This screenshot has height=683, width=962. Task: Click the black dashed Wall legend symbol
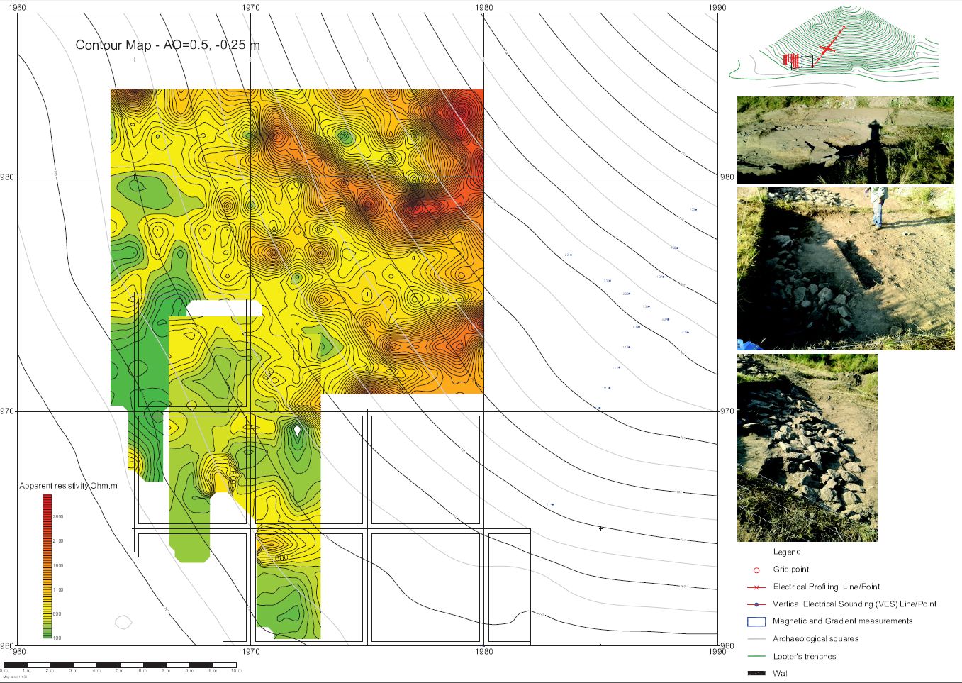[x=756, y=673]
